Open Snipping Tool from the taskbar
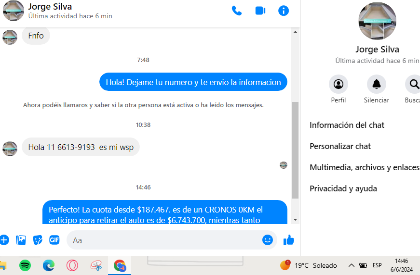 [x=96, y=265]
